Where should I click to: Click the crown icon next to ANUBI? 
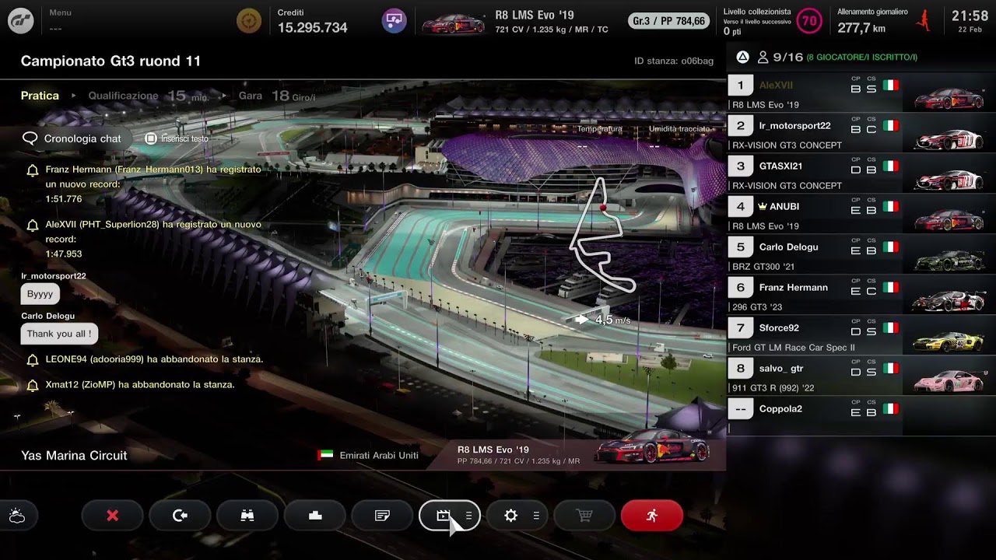(763, 206)
